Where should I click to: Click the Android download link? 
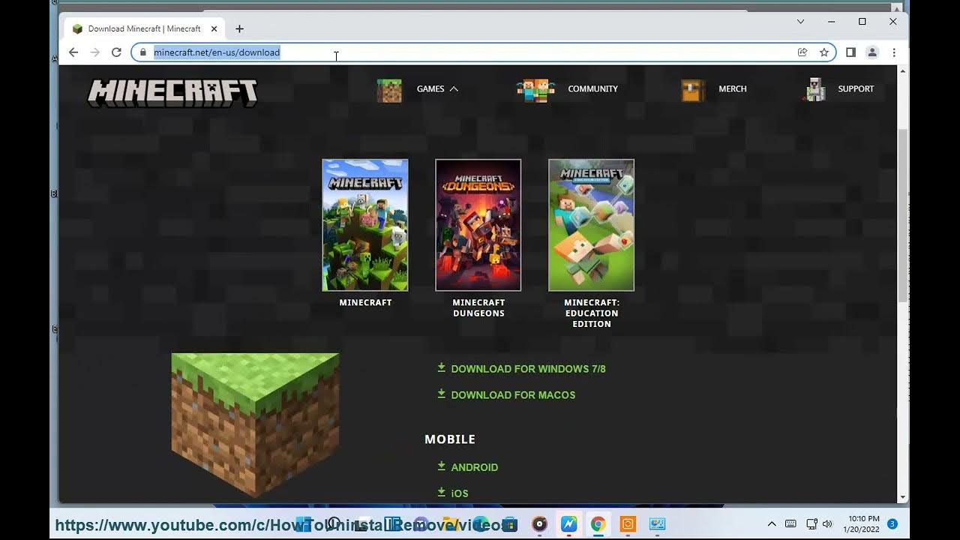pos(474,467)
